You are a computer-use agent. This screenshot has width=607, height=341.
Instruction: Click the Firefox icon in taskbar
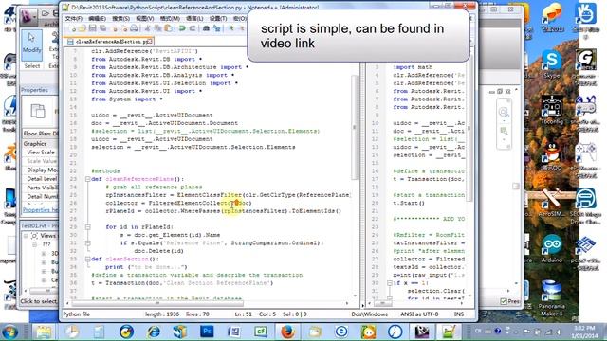[x=287, y=332]
